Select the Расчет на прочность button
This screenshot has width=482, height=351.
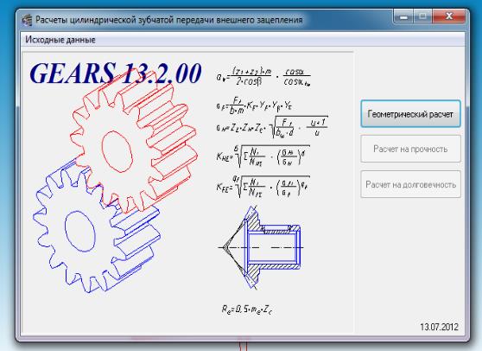pos(410,149)
